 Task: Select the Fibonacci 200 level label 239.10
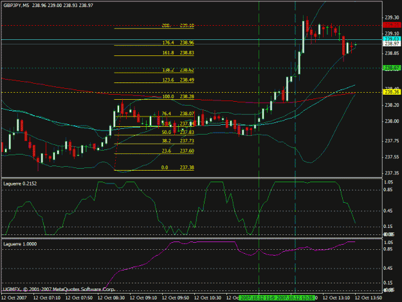[x=187, y=25]
